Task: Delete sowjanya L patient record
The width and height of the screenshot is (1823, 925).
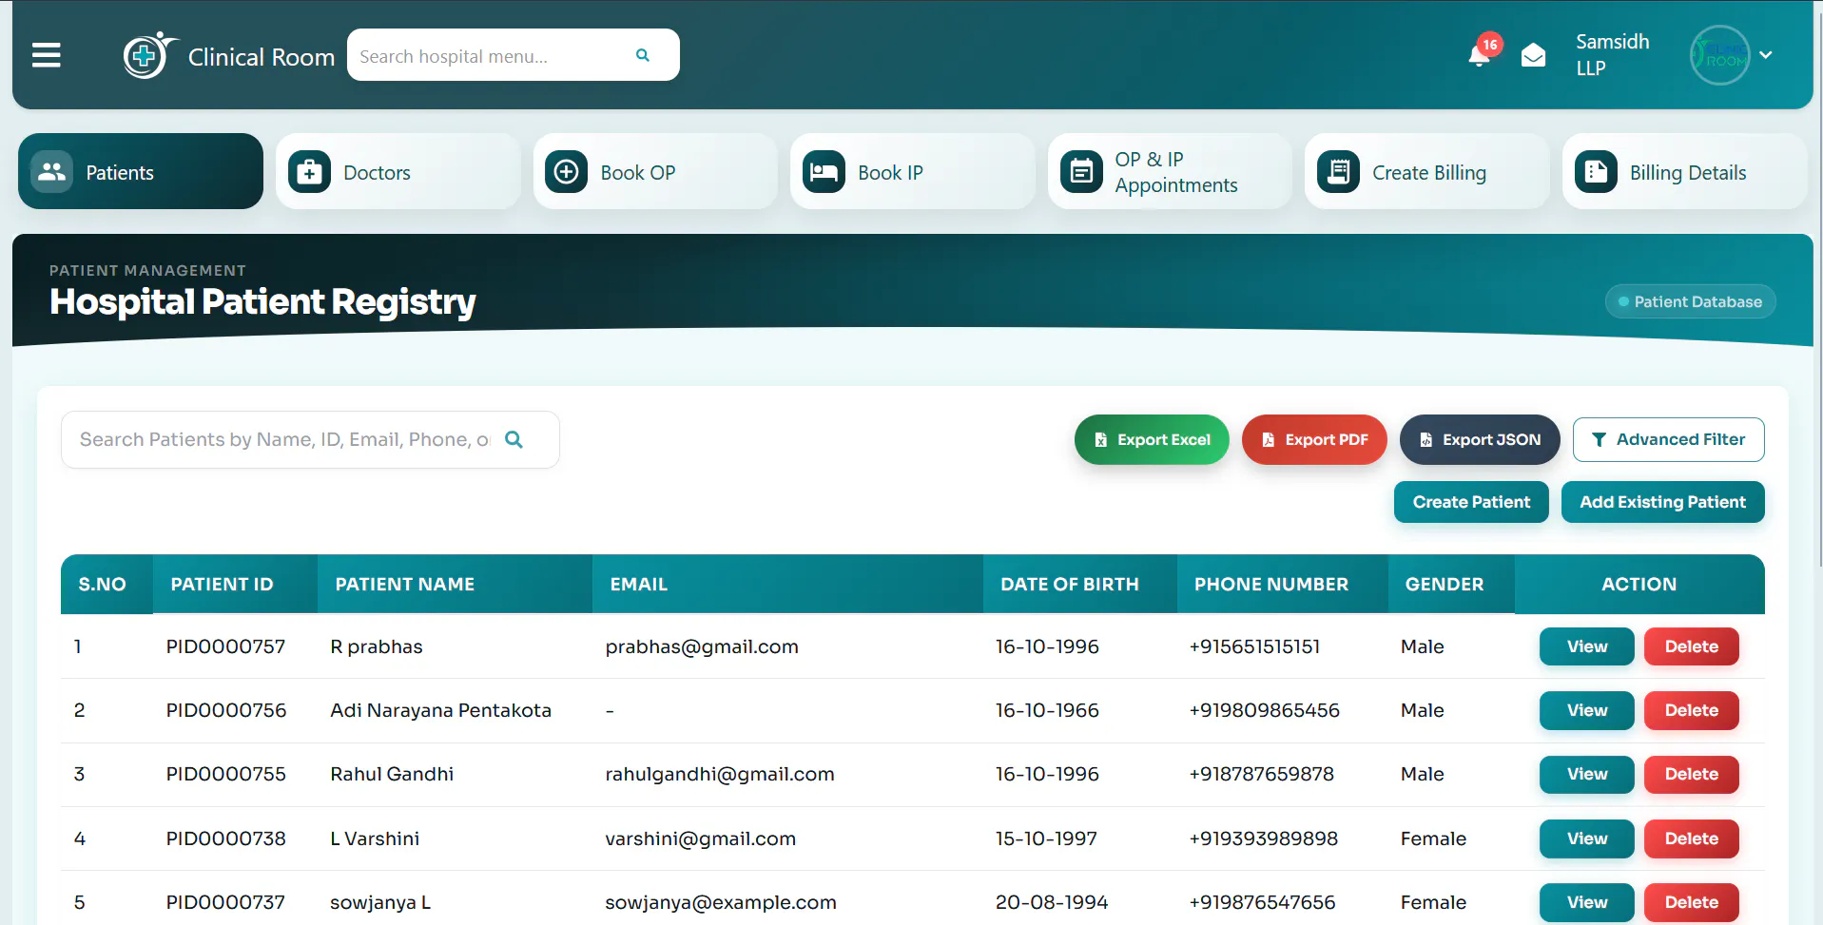Action: tap(1691, 902)
